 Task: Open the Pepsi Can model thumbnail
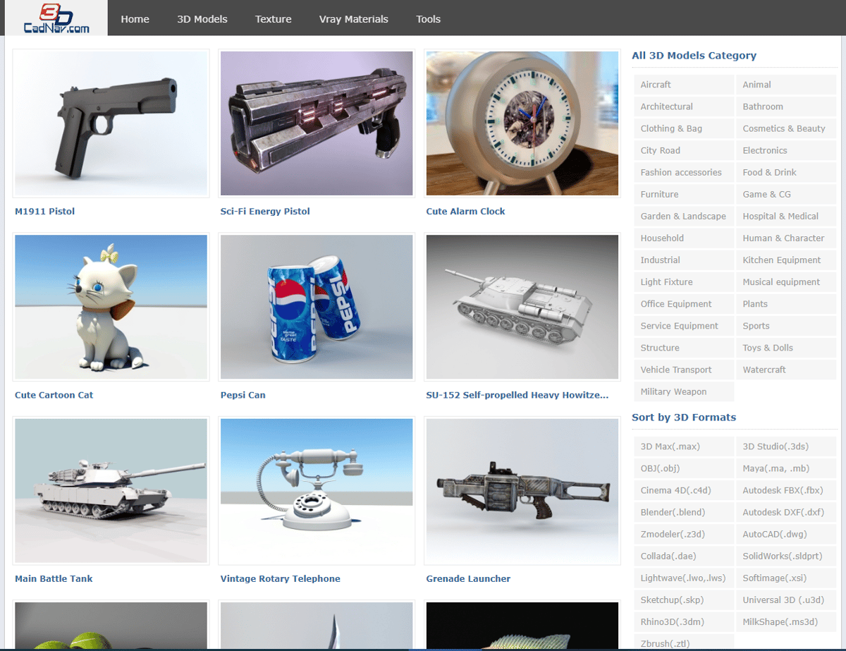(317, 307)
